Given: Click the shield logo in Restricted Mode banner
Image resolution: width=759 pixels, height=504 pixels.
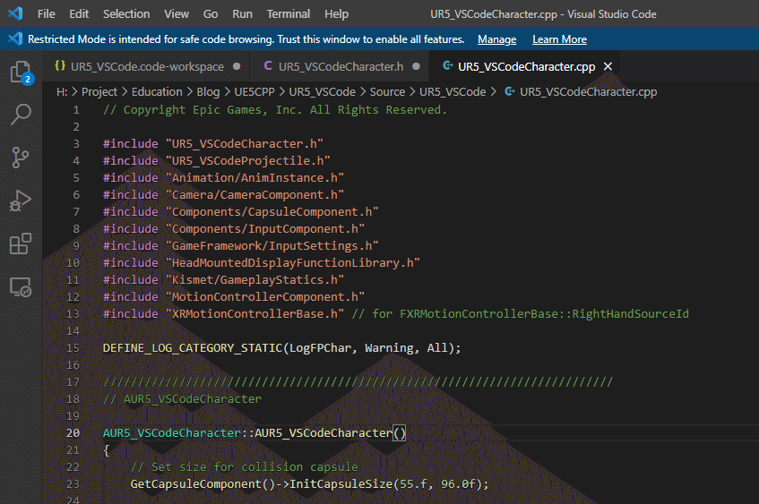Looking at the screenshot, I should pyautogui.click(x=15, y=38).
